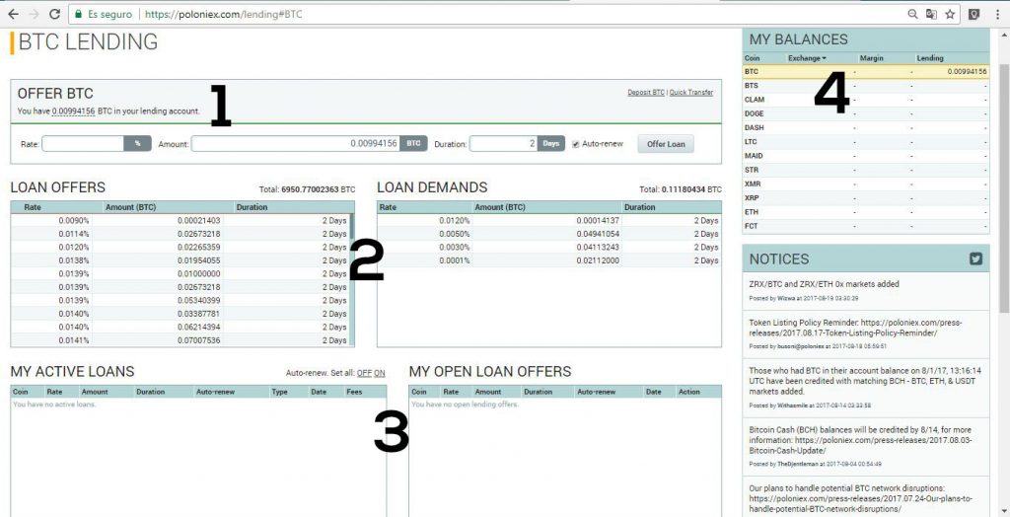
Task: Click the browser address bar URL
Action: point(223,14)
